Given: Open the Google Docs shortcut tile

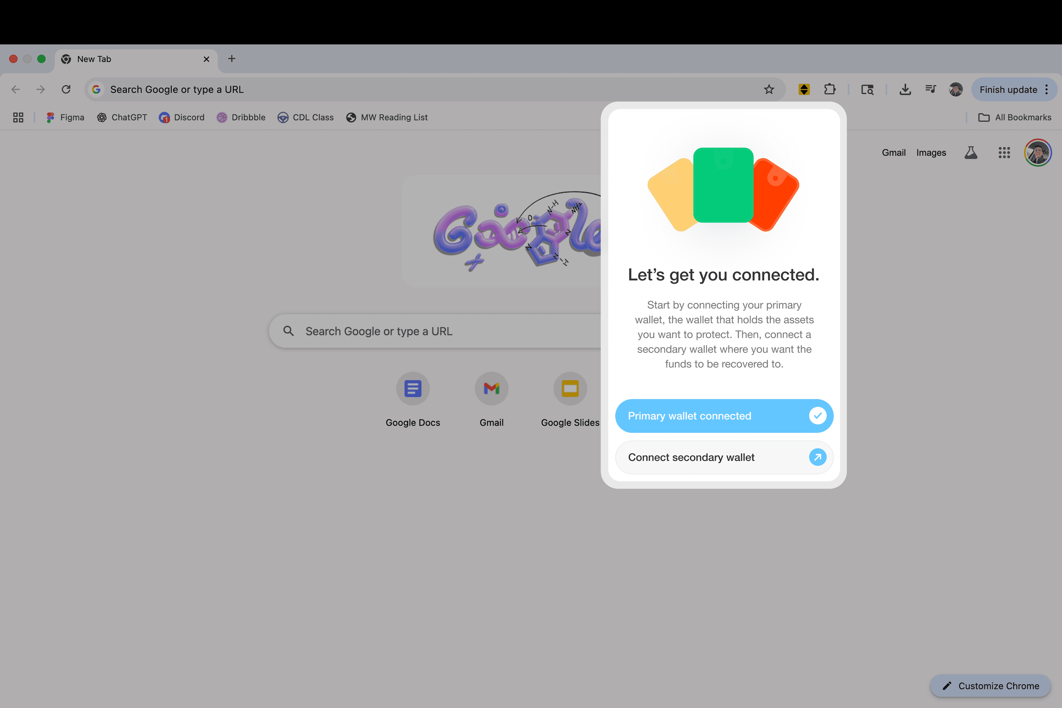Looking at the screenshot, I should point(413,389).
